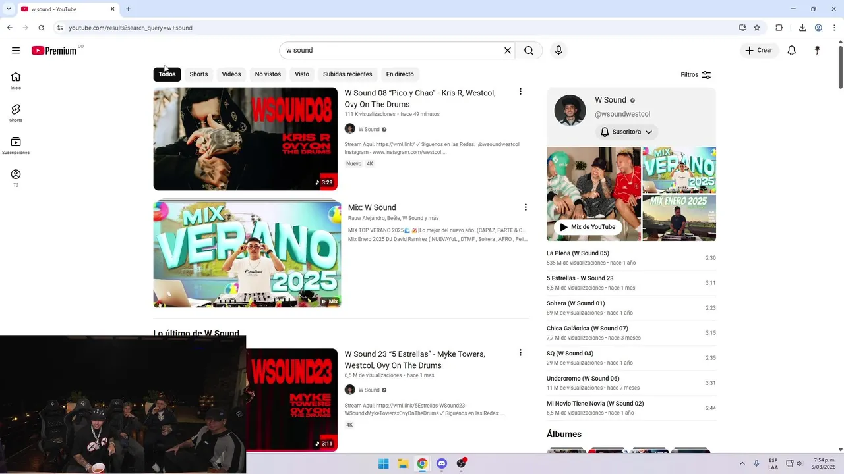Select the Todos filter chip
This screenshot has height=474, width=844.
167,74
